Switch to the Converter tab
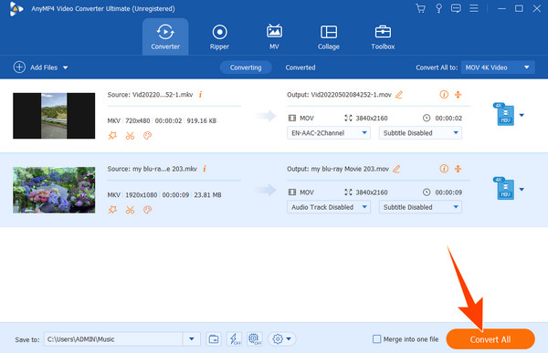Screen dimensions: 548x353 click(165, 36)
